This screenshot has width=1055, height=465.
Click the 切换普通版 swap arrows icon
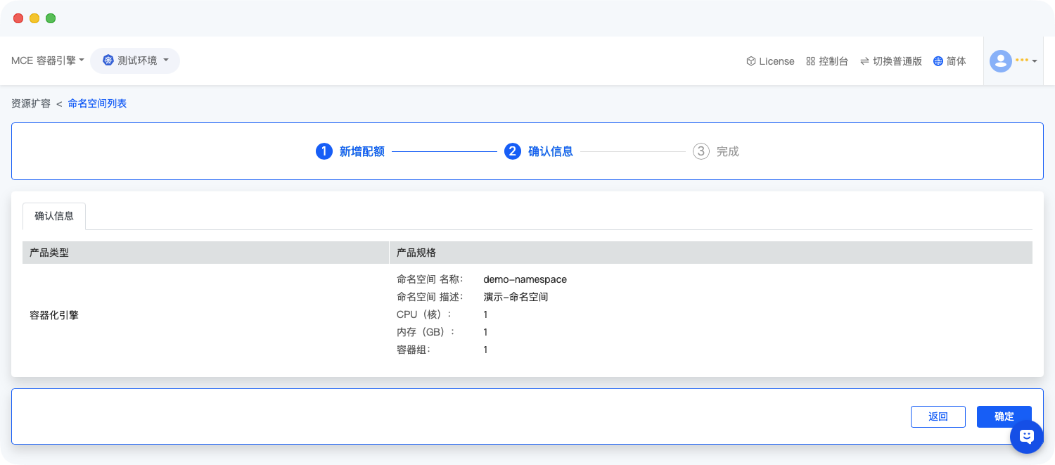(x=864, y=61)
